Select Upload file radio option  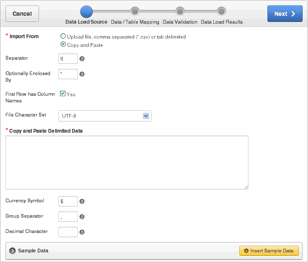click(x=63, y=36)
